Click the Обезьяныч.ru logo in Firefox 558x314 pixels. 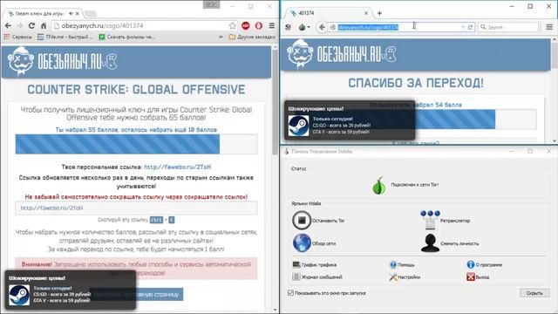(342, 54)
